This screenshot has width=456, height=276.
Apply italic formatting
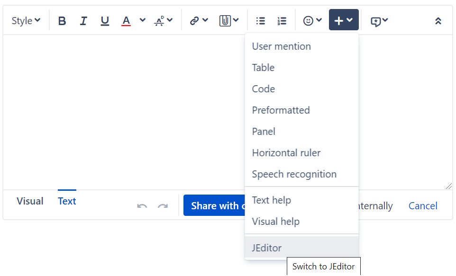click(x=83, y=21)
